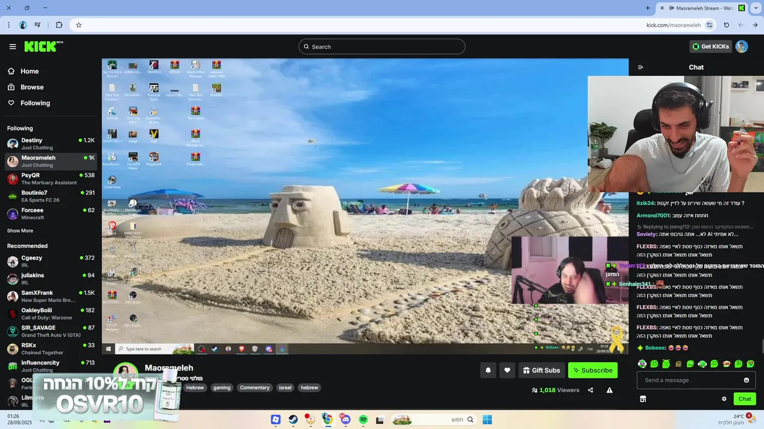
Task: Open the RSKx recommended channel
Action: pyautogui.click(x=51, y=349)
